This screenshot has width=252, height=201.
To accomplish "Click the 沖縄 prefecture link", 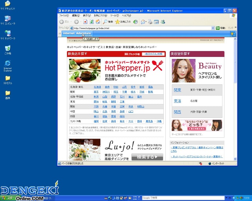I will click(159, 121).
